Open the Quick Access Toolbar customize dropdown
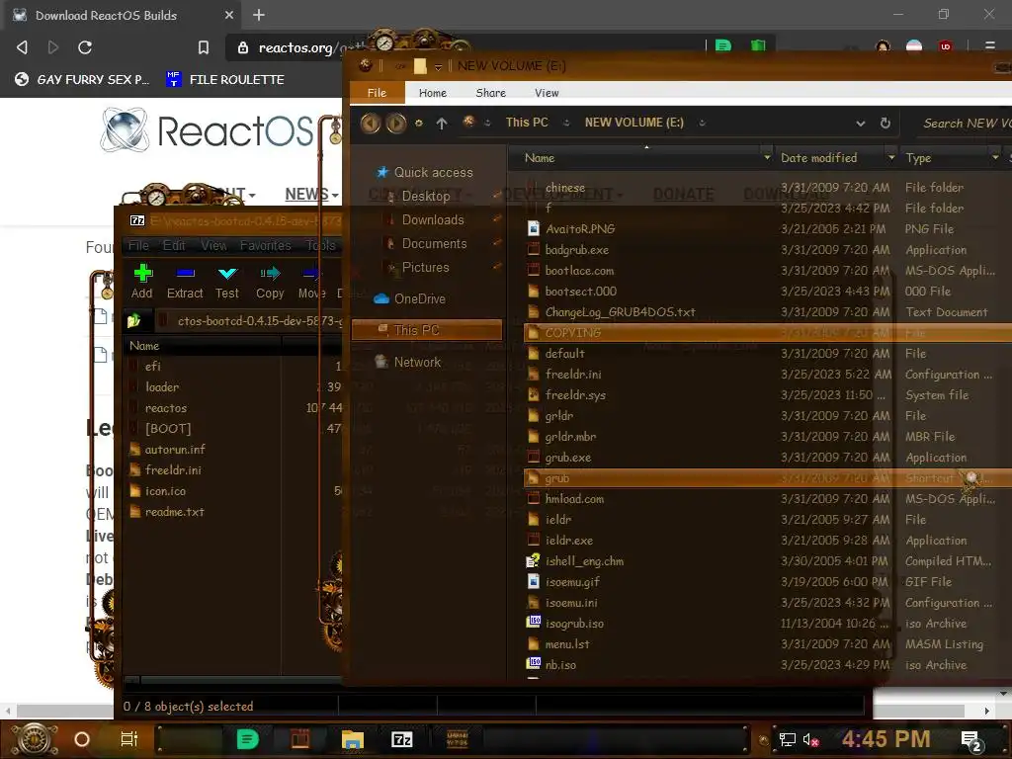The width and height of the screenshot is (1012, 759). (x=438, y=66)
